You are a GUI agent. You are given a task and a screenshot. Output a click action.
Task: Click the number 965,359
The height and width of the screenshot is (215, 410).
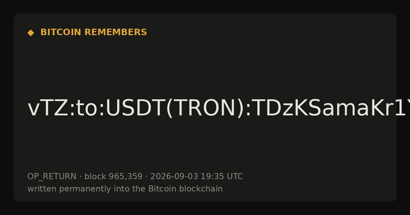pos(125,177)
